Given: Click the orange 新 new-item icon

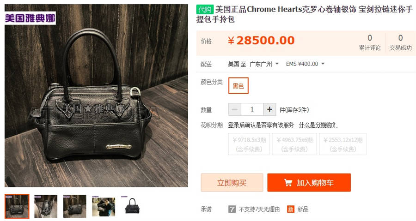Looking at the screenshot, I should click(291, 209).
